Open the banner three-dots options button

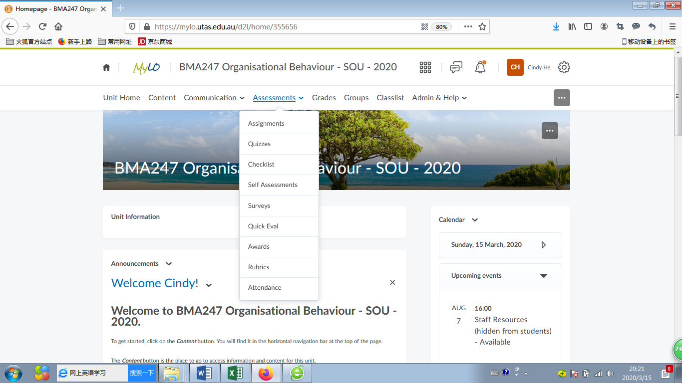coord(550,131)
